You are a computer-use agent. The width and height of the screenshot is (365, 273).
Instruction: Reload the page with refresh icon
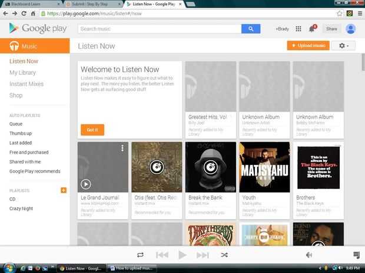pos(24,14)
